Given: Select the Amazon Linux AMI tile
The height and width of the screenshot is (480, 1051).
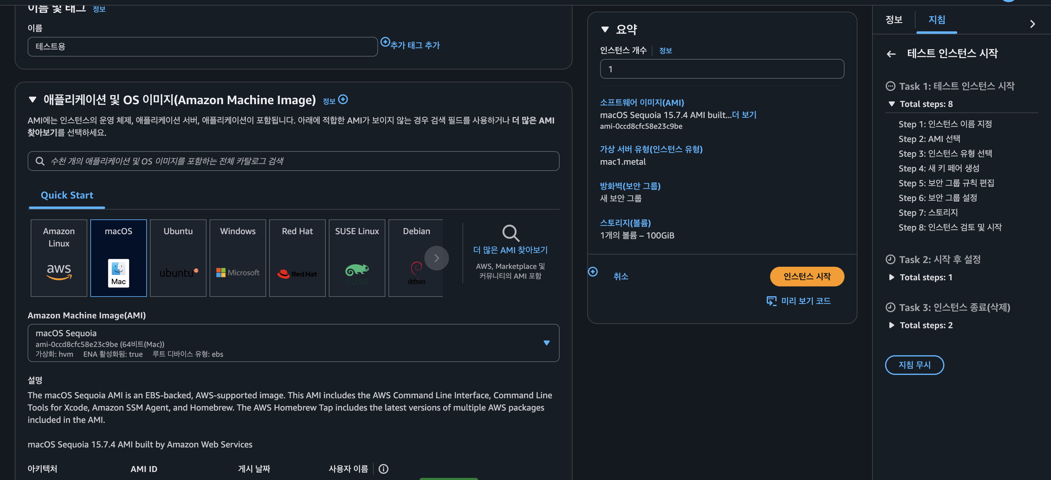Looking at the screenshot, I should tap(59, 258).
